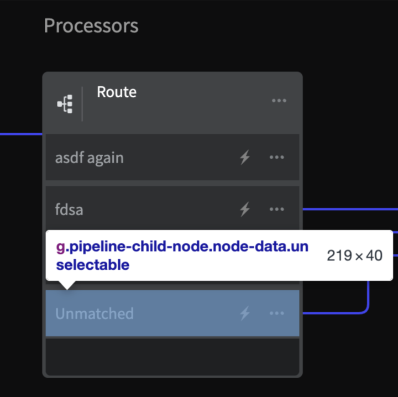Select the fdsa route row
The height and width of the screenshot is (397, 398).
pos(172,208)
